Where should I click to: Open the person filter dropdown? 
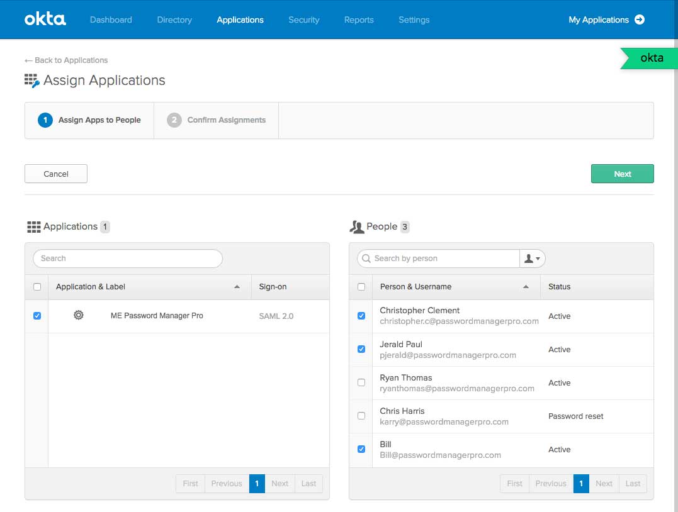coord(532,259)
